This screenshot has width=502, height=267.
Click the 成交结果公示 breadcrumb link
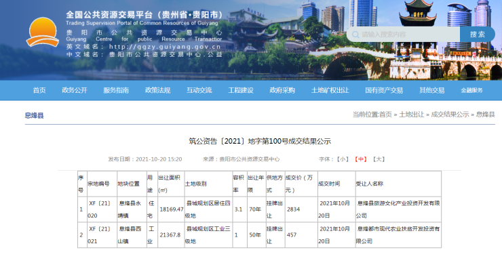point(450,115)
